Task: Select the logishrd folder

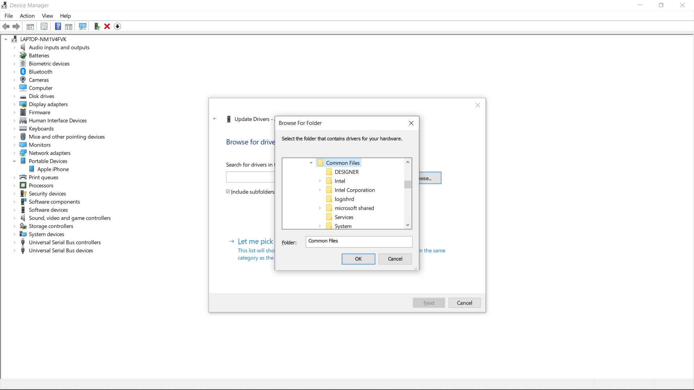Action: (345, 199)
